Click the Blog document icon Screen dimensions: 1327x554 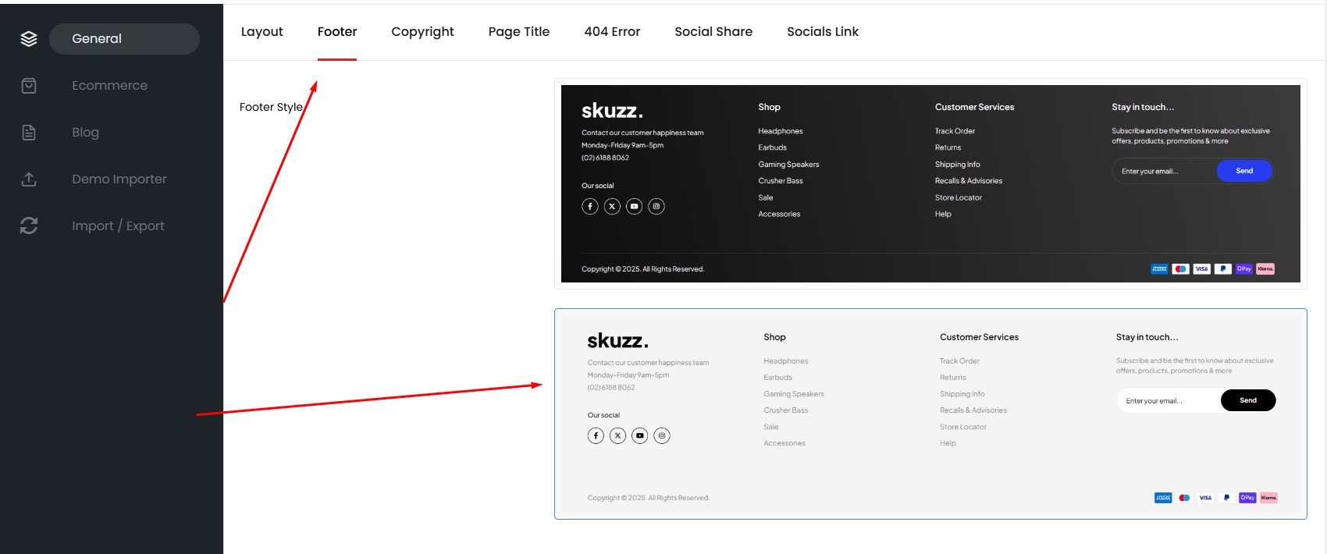(29, 133)
